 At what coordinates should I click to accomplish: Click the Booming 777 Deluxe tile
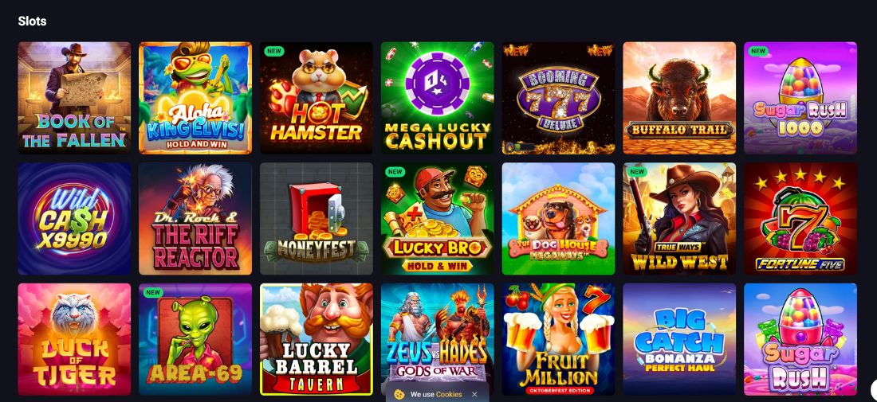pos(558,98)
